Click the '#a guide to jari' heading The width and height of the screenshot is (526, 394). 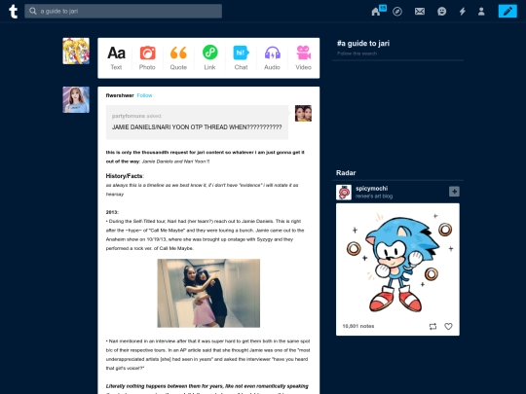tap(363, 43)
